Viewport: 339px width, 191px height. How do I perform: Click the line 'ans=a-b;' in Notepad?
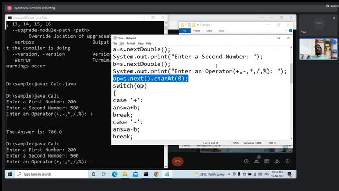[x=126, y=129]
